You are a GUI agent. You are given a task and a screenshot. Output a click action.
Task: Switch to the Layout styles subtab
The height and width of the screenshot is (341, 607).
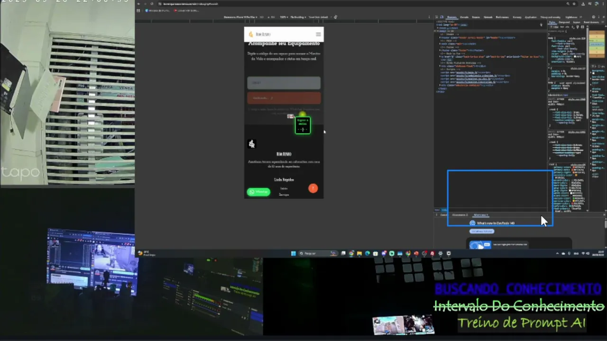pyautogui.click(x=577, y=22)
